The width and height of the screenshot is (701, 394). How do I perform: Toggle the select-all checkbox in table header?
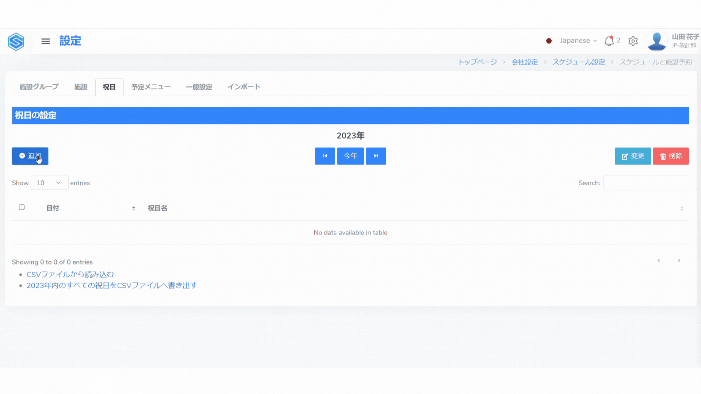tap(22, 207)
